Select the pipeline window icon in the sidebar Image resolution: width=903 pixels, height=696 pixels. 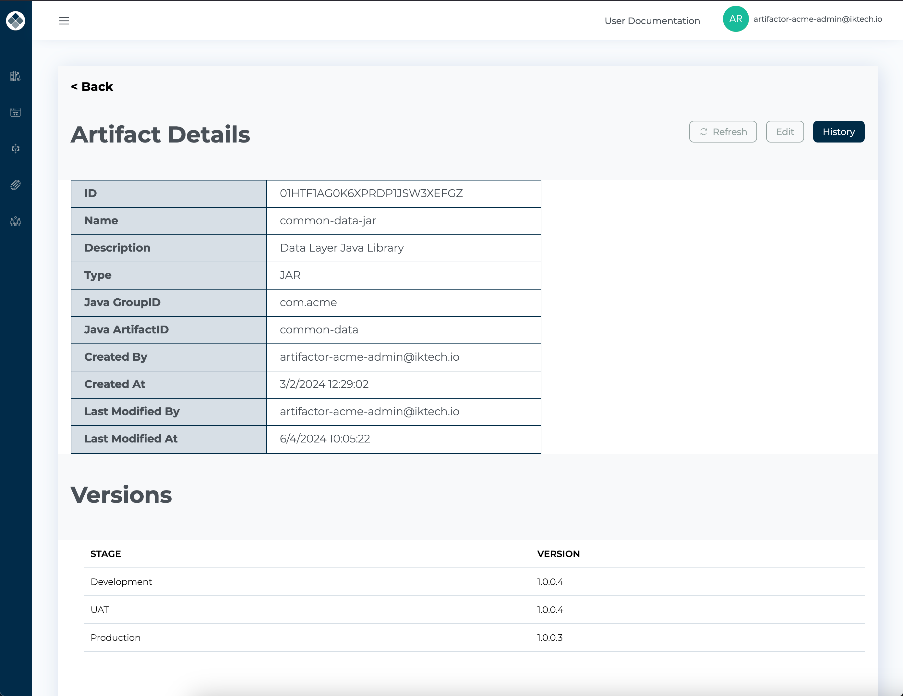point(15,112)
